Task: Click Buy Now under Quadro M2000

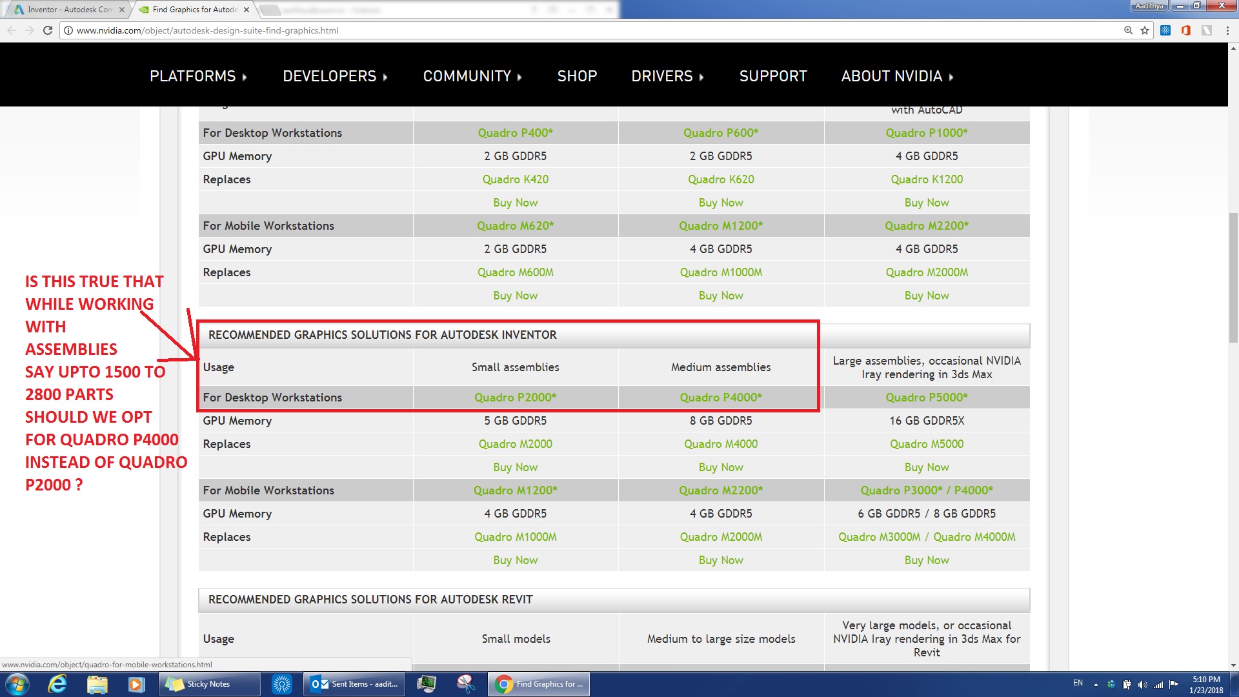Action: (x=515, y=467)
